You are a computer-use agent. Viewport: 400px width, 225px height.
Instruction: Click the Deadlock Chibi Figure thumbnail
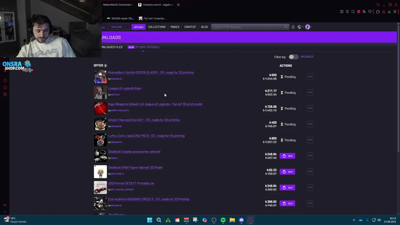click(100, 172)
